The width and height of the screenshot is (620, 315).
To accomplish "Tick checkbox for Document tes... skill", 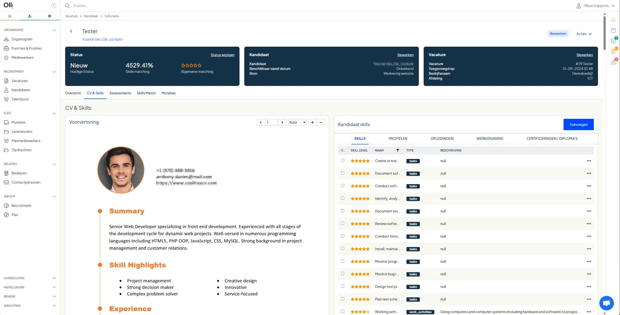I will pyautogui.click(x=343, y=211).
